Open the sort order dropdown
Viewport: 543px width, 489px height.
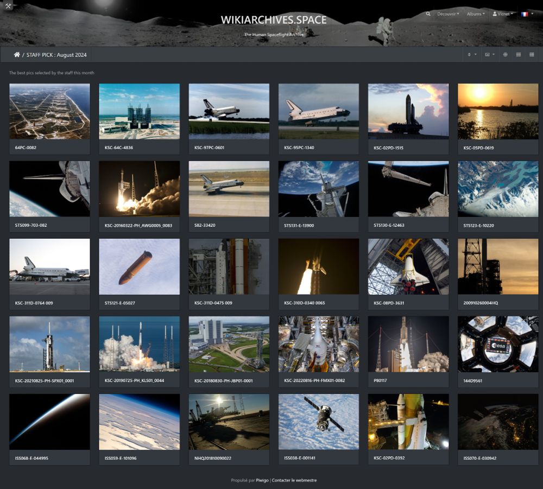pyautogui.click(x=472, y=55)
